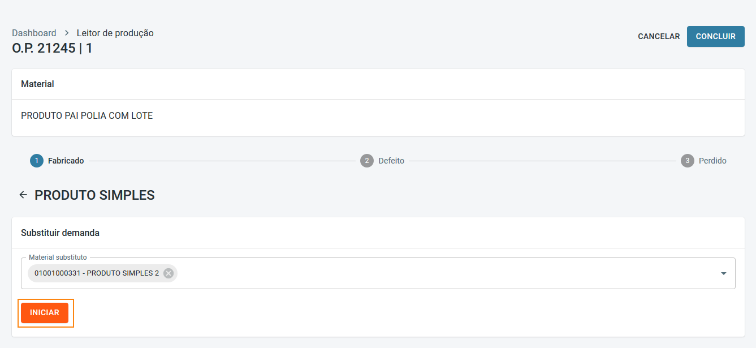Screen dimensions: 756x348
Task: Select the 01001000331 chip text
Action: point(96,273)
